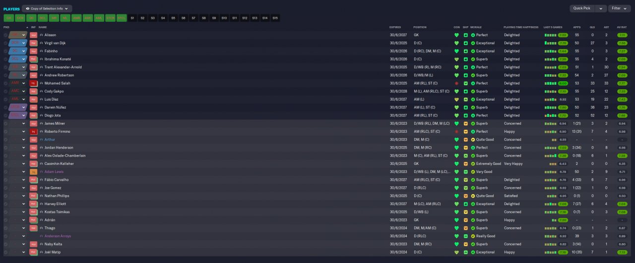
Task: Select the GK position slot
Action: pyautogui.click(x=8, y=18)
